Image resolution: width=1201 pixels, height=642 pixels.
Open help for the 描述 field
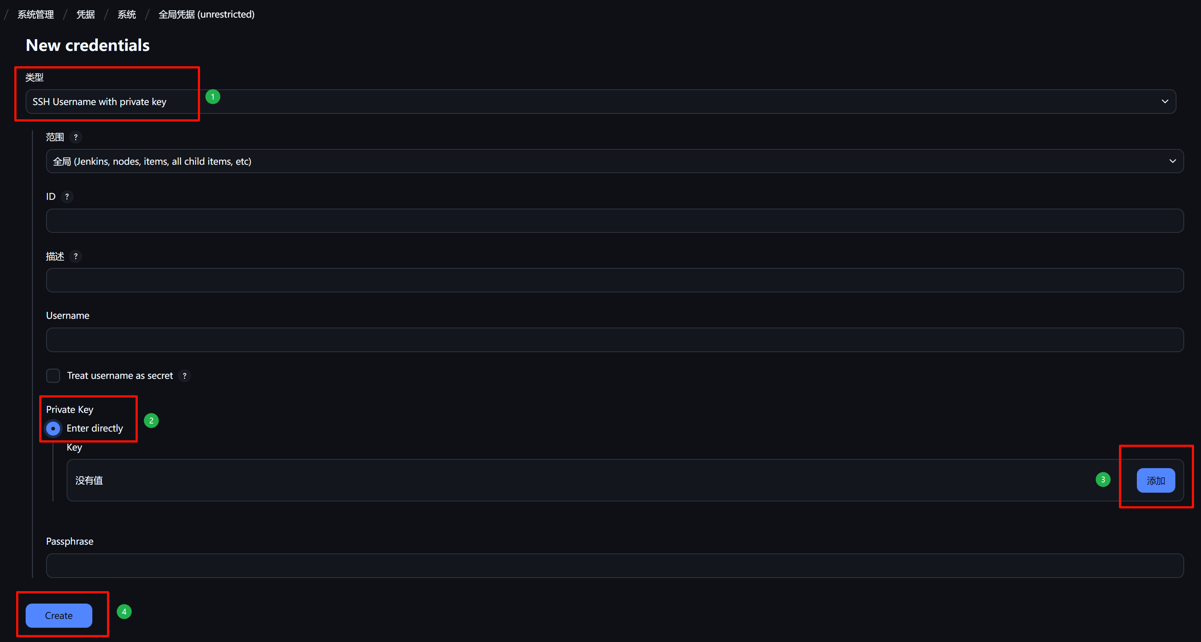pos(75,256)
